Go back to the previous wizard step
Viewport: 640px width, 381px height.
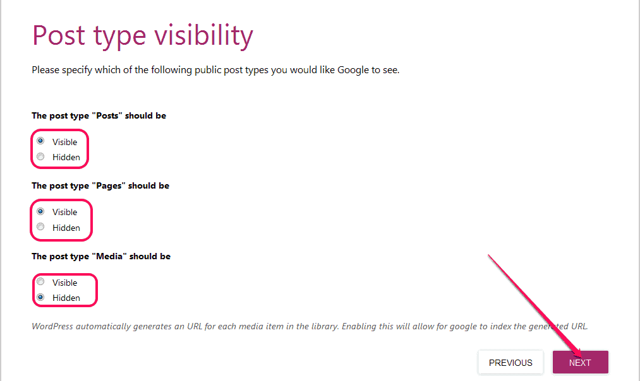pyautogui.click(x=510, y=362)
